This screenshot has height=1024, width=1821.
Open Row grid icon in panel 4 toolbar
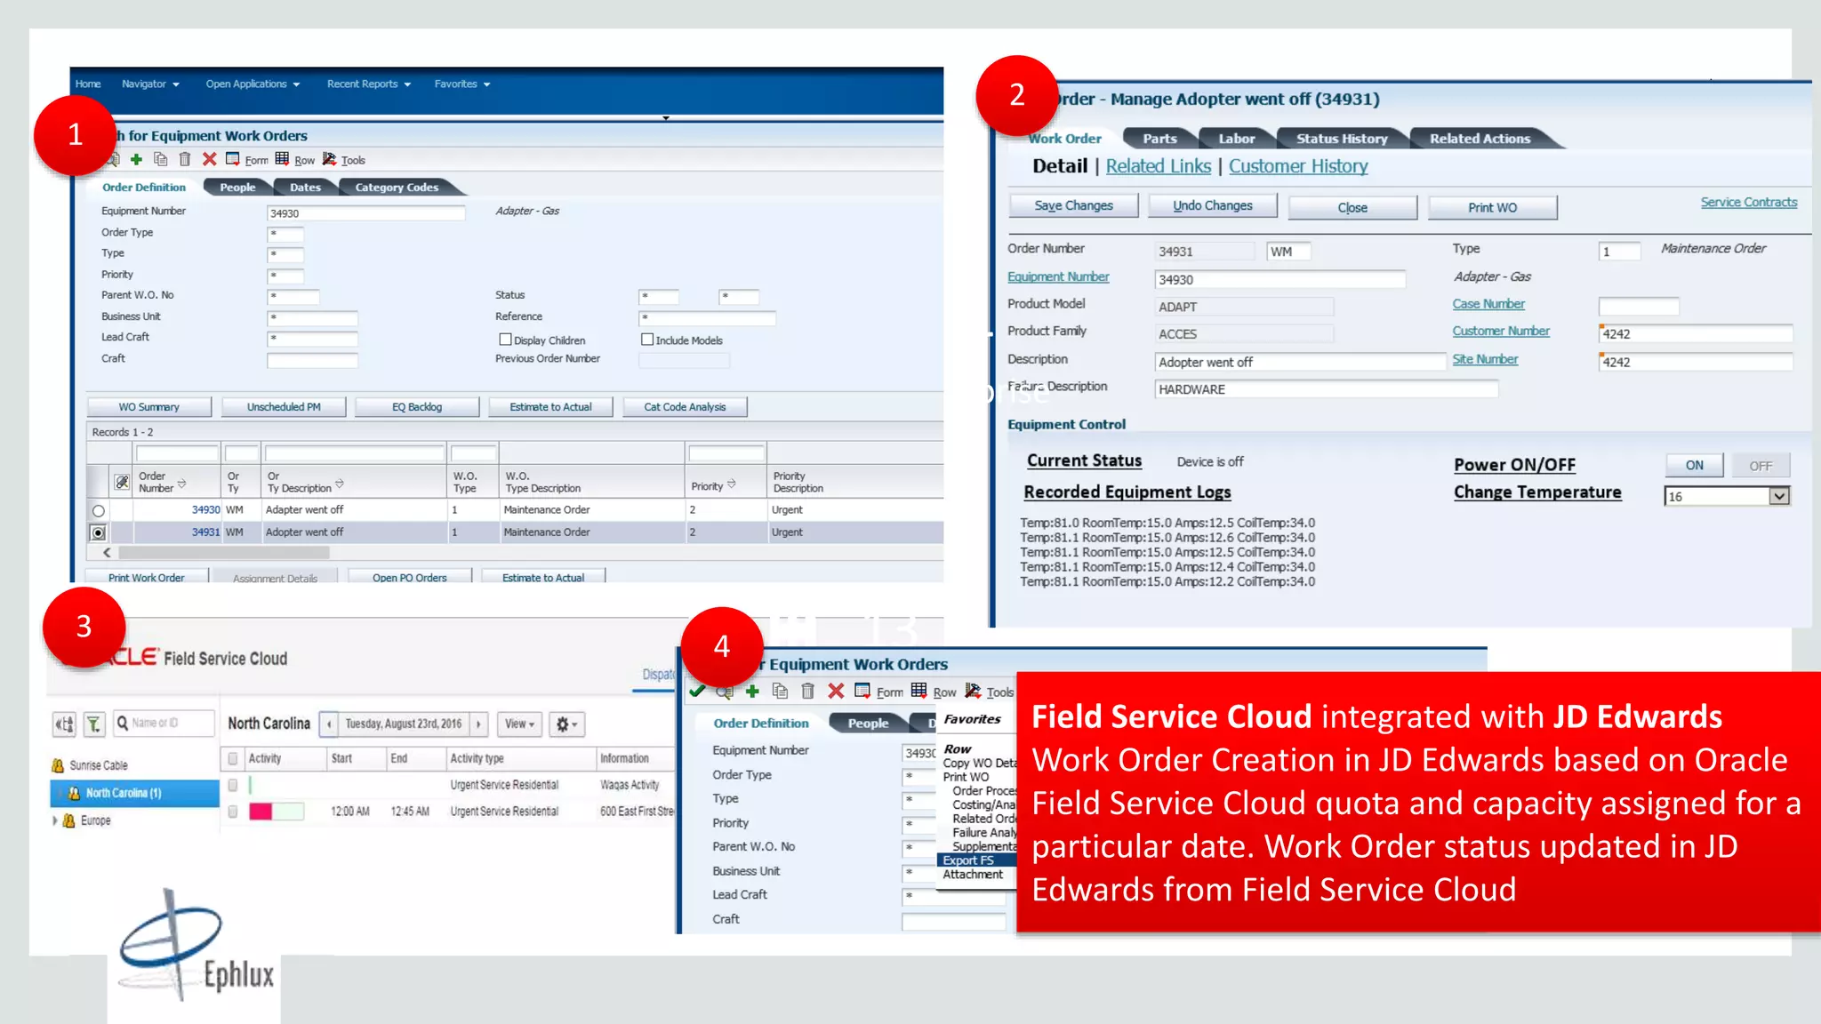[919, 691]
